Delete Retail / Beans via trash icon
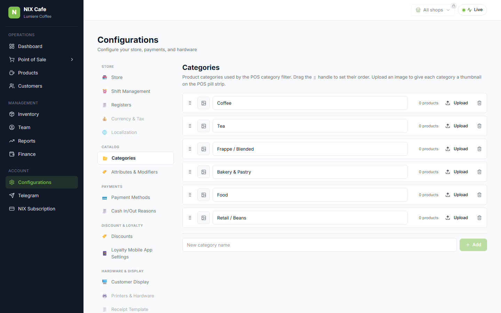 pyautogui.click(x=479, y=218)
